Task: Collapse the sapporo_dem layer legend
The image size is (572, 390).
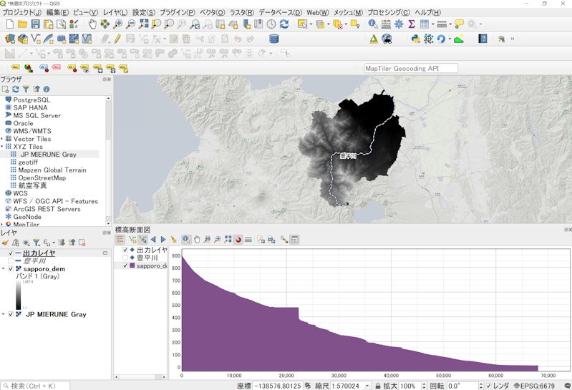Action: click(4, 269)
